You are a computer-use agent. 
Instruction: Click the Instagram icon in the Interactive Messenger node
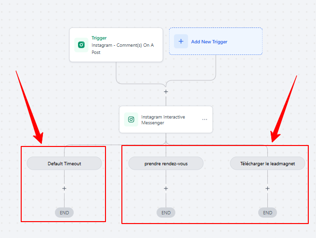click(x=131, y=119)
